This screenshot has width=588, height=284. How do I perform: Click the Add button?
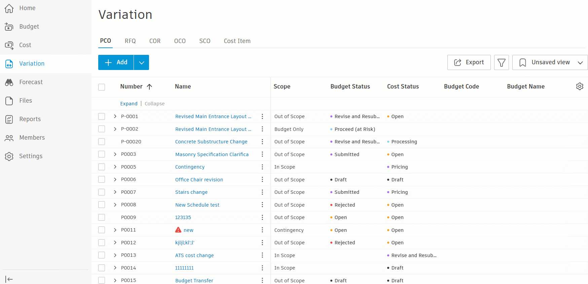click(116, 63)
